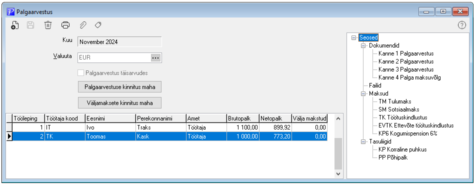
Task: Select KP6 Kogumispension 6% item
Action: 407,133
